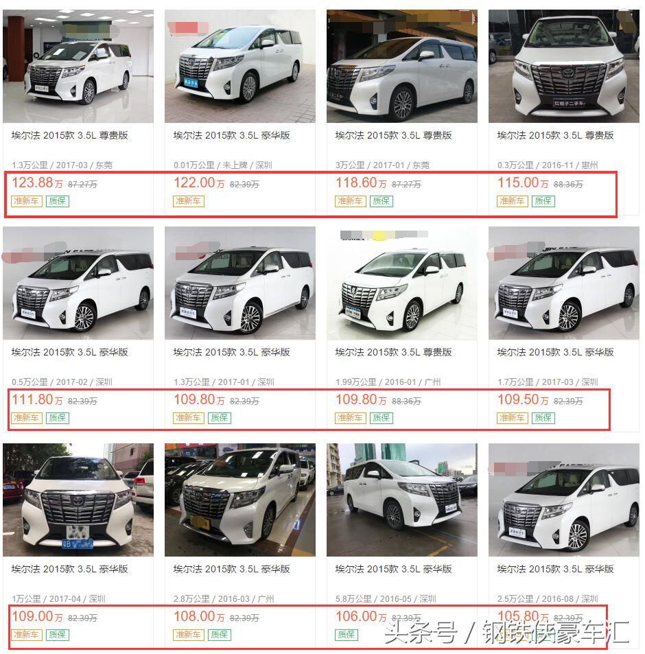The image size is (645, 654).
Task: Click the 质保 tag under 118.60万
Action: pyautogui.click(x=381, y=201)
